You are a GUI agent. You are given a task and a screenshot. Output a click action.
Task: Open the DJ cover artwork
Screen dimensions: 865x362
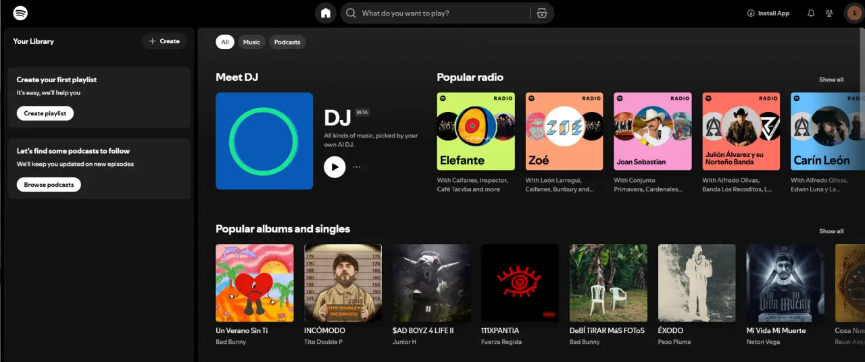264,141
